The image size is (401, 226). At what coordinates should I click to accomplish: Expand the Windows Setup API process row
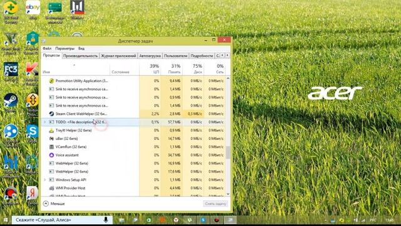tap(45, 180)
